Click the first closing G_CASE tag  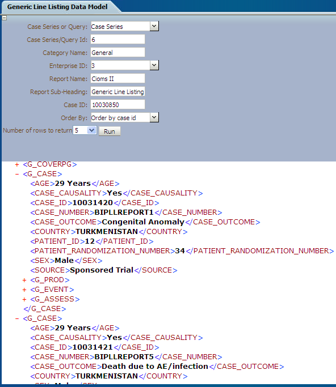coord(45,309)
